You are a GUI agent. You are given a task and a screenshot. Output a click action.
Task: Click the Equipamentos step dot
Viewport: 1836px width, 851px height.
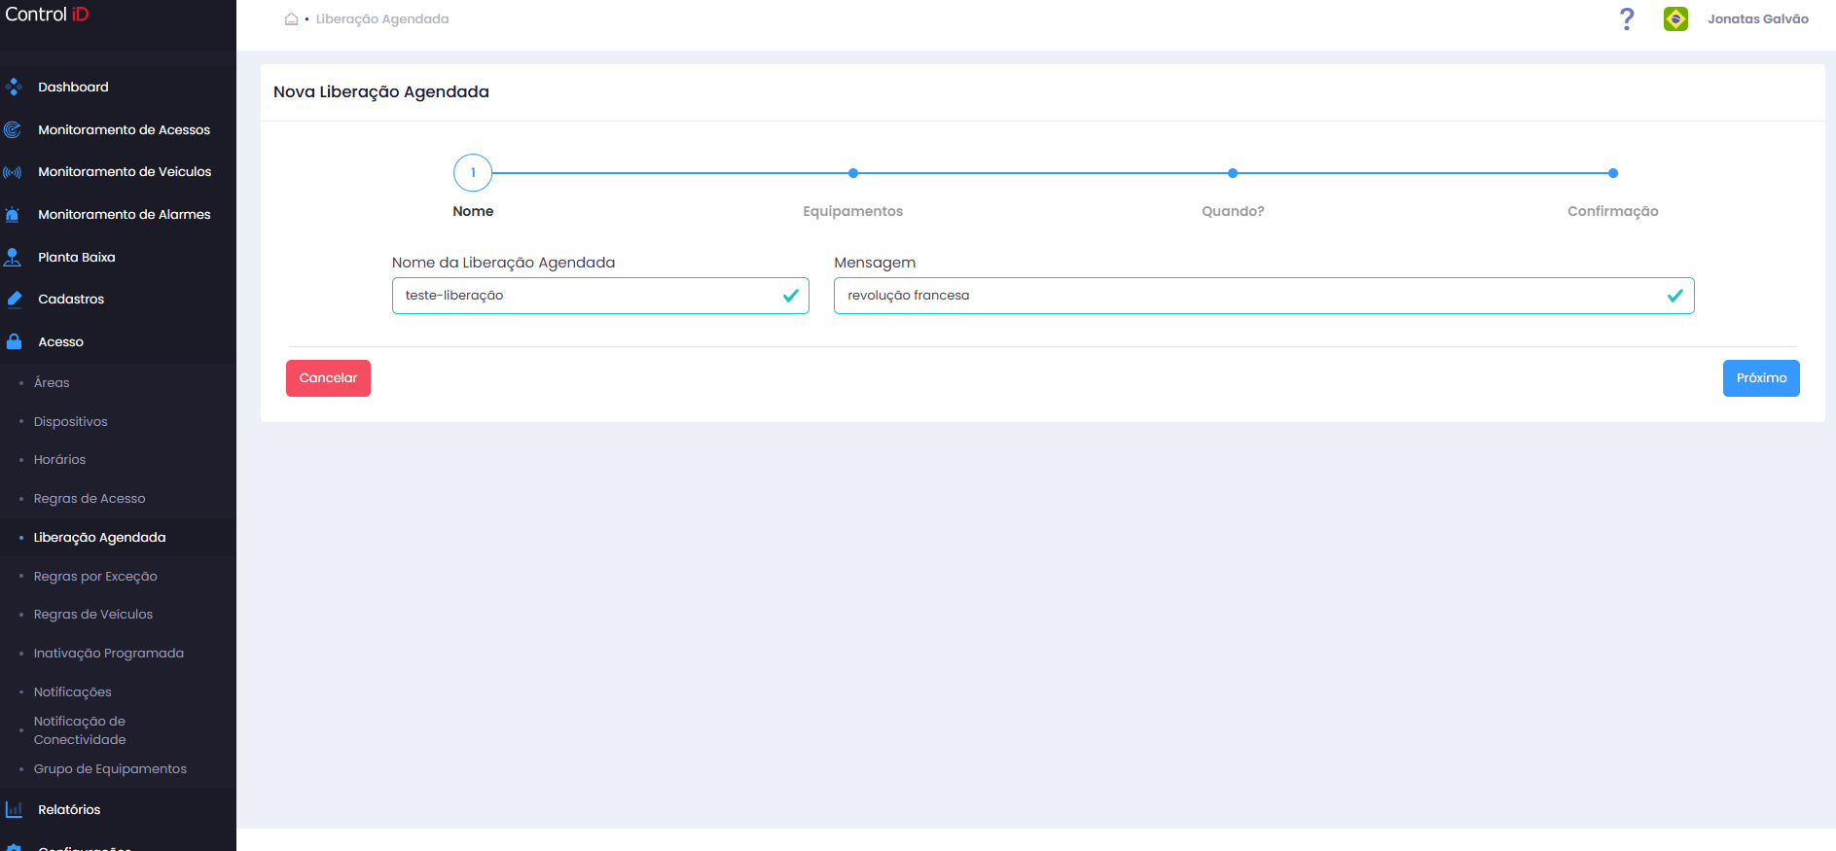[x=853, y=173]
